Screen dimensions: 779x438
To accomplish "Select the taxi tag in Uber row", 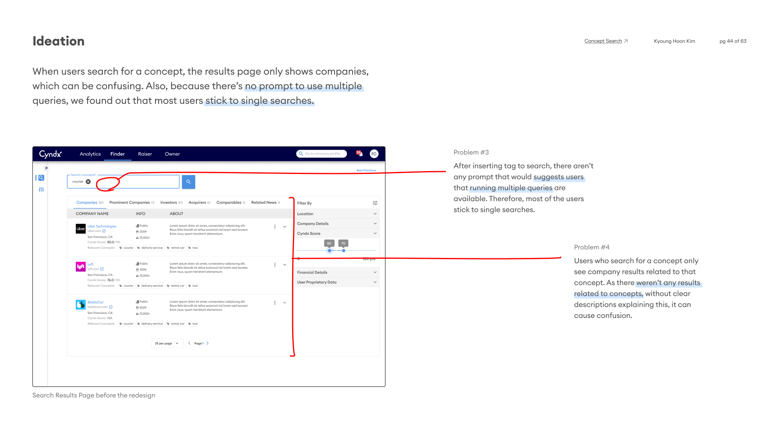I will 193,248.
